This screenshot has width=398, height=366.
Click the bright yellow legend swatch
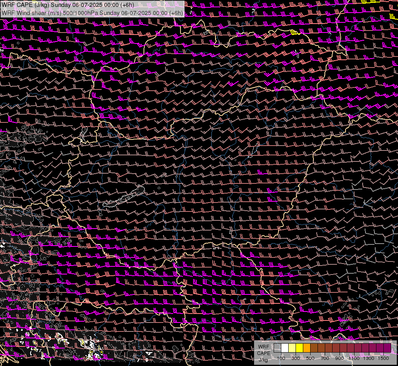click(x=300, y=348)
